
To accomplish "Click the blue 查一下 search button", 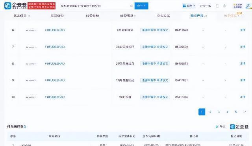I will pos(141,6).
